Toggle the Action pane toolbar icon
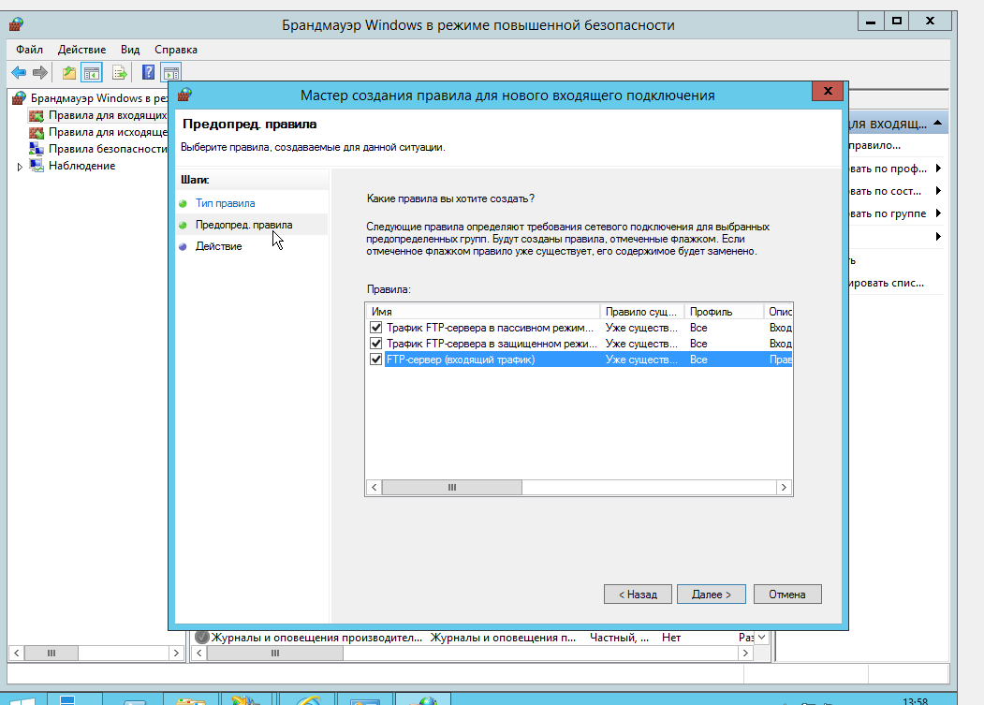 [x=170, y=73]
